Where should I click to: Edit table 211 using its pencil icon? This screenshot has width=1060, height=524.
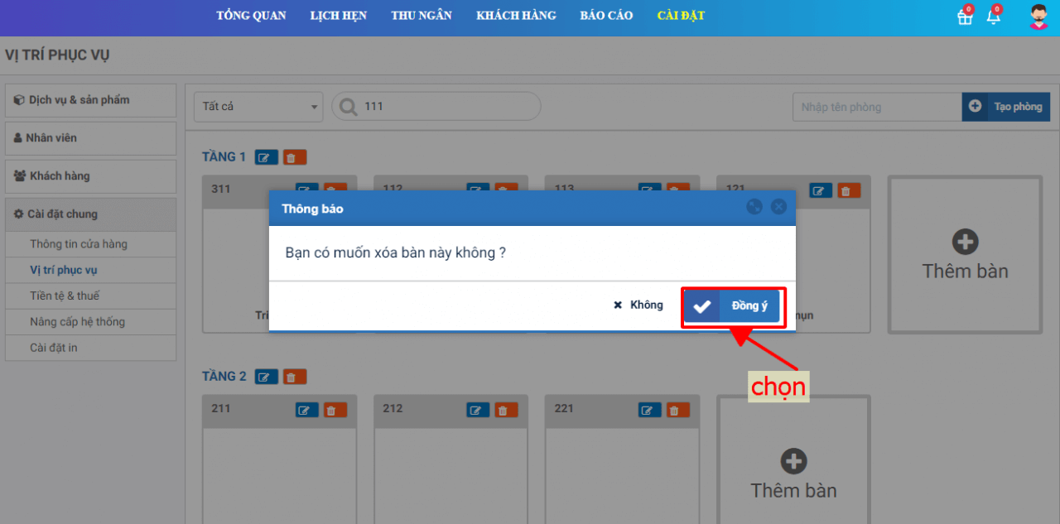306,410
